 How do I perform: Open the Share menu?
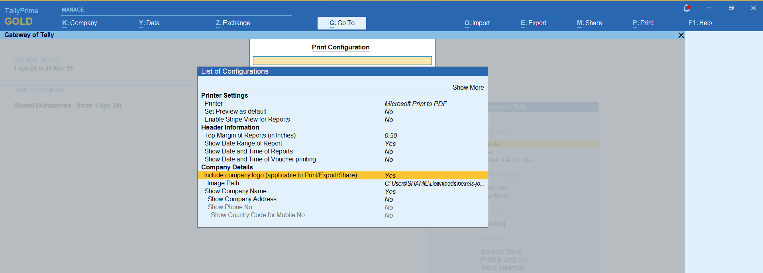click(589, 23)
